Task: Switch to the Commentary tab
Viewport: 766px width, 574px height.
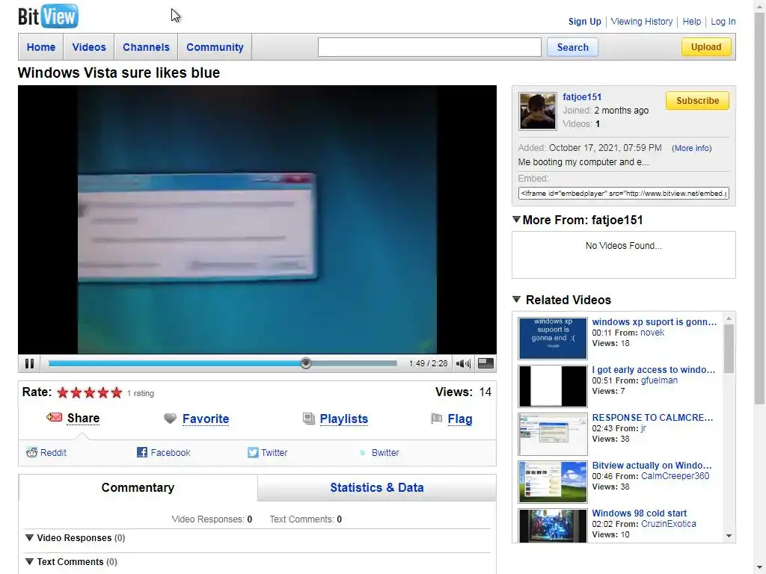Action: (x=138, y=487)
